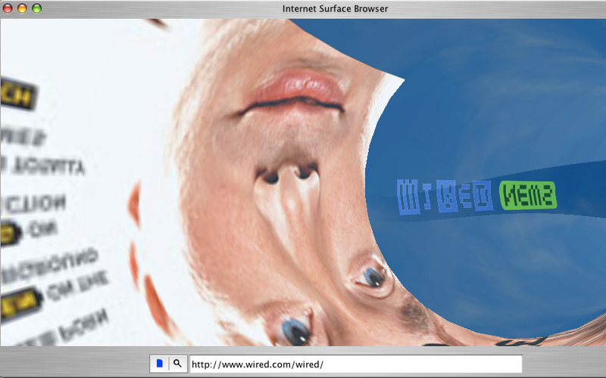The height and width of the screenshot is (378, 606).
Task: Zoom window with the green button
Action: tap(36, 8)
